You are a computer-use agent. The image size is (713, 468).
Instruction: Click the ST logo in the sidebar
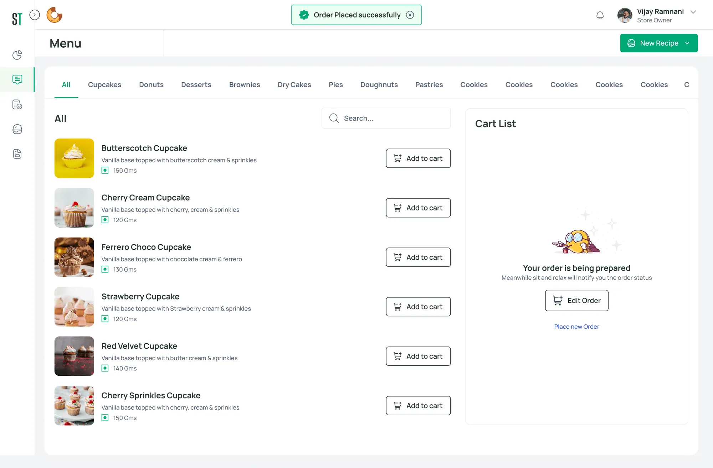tap(17, 19)
